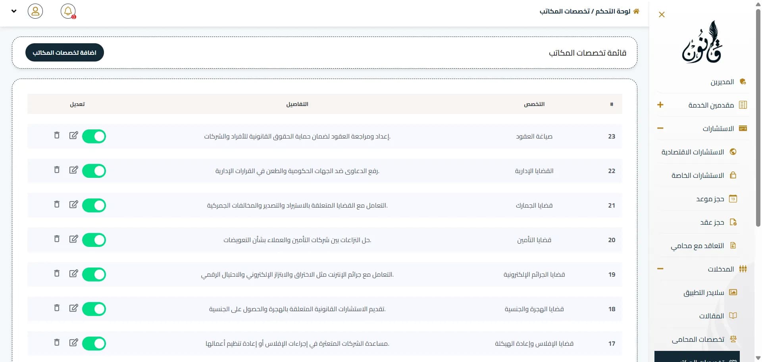
Task: Collapse المدخلات section with minus sign
Action: (x=660, y=269)
